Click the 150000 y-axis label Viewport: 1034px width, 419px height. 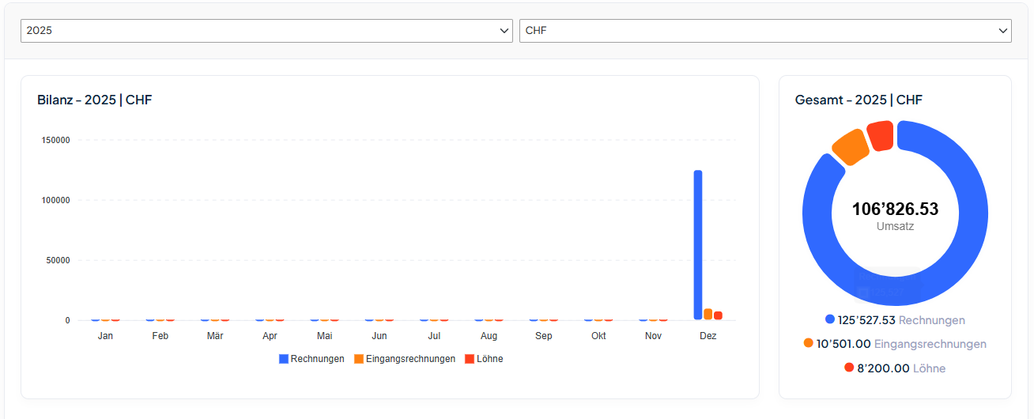[56, 141]
